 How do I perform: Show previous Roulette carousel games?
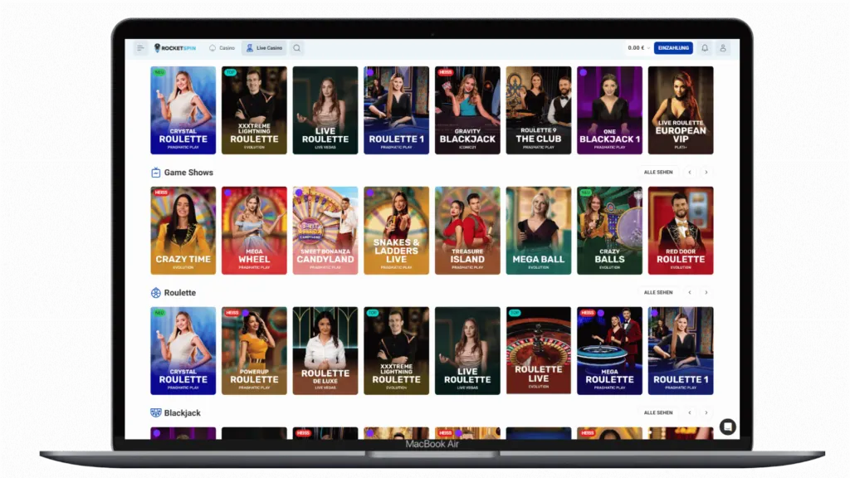tap(690, 293)
